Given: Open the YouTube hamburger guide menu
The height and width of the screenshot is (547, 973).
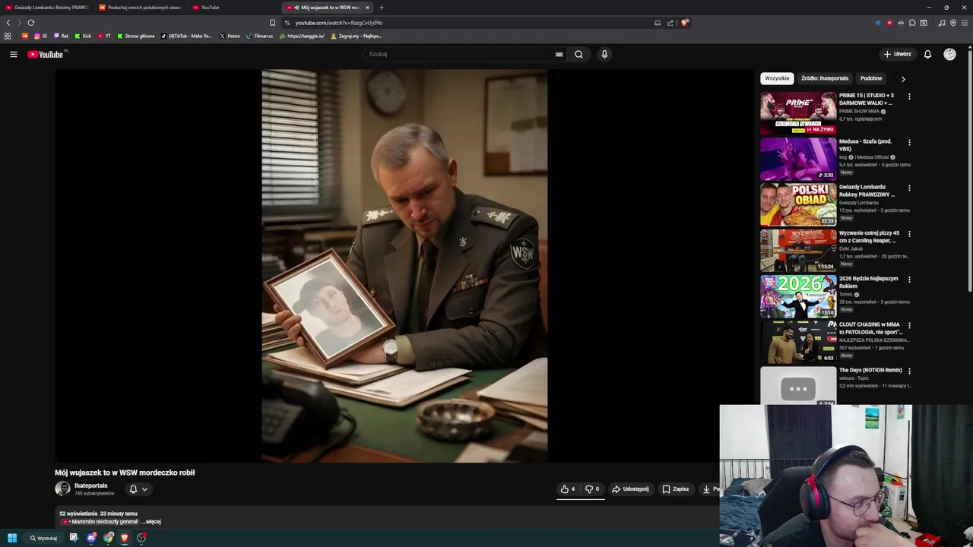Looking at the screenshot, I should [14, 54].
